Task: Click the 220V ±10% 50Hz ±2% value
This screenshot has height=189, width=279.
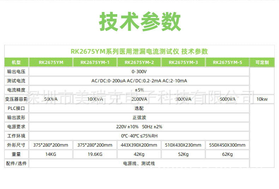Action: [139, 127]
